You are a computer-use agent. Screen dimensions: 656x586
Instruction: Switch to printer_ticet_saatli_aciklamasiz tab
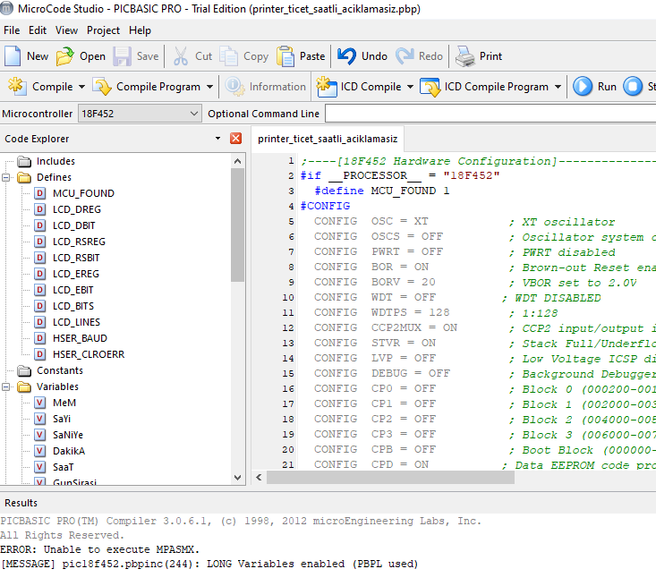point(328,139)
